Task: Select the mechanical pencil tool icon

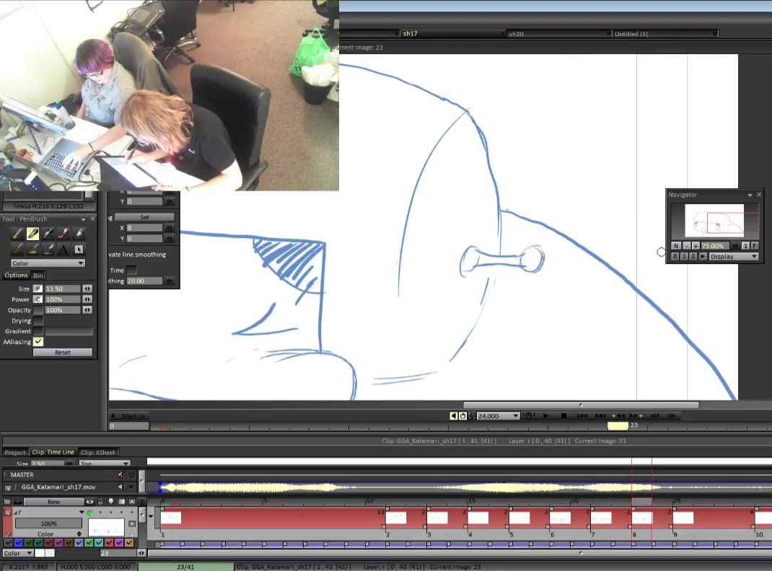Action: tap(48, 233)
